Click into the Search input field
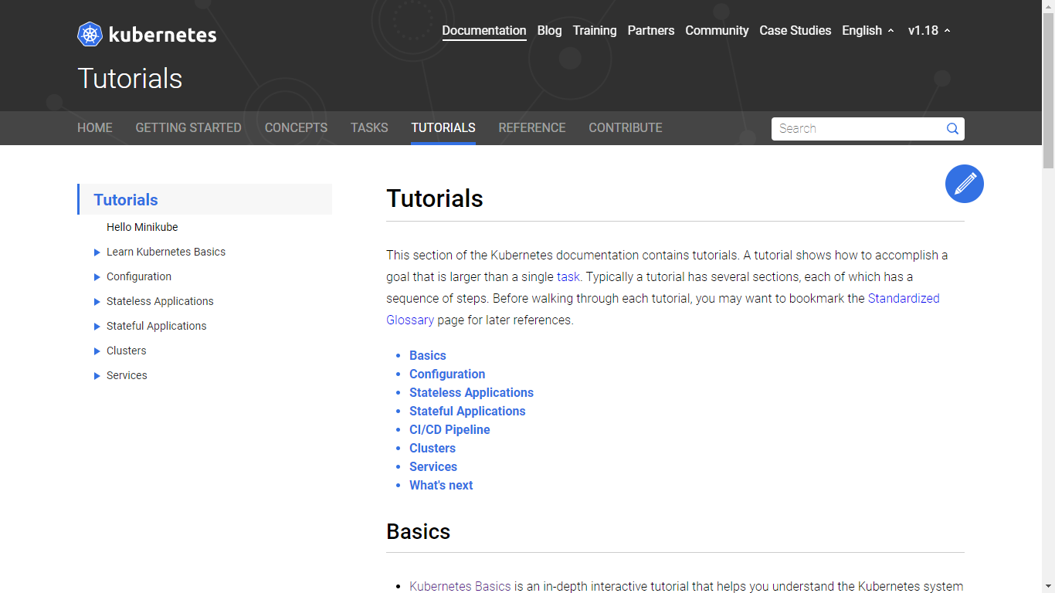 click(857, 129)
